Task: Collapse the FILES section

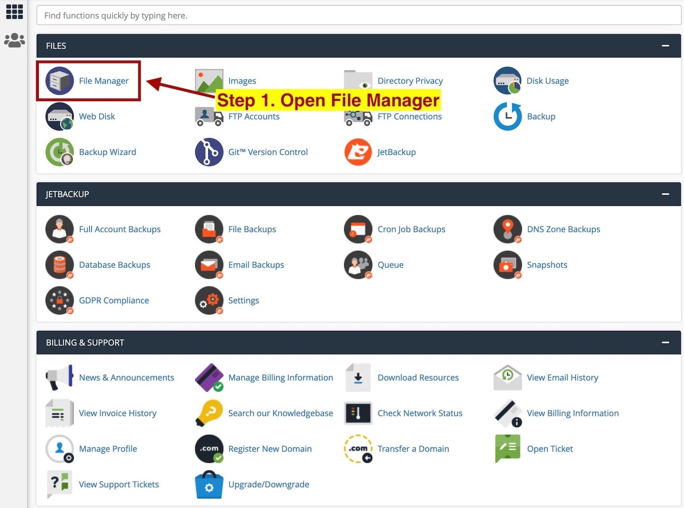Action: [x=665, y=46]
